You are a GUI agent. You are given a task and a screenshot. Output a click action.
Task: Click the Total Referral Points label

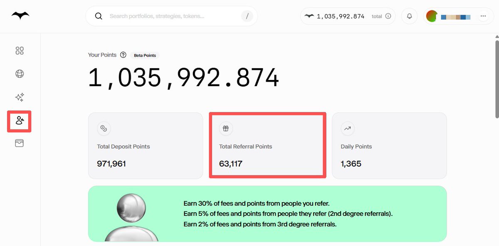pyautogui.click(x=246, y=147)
